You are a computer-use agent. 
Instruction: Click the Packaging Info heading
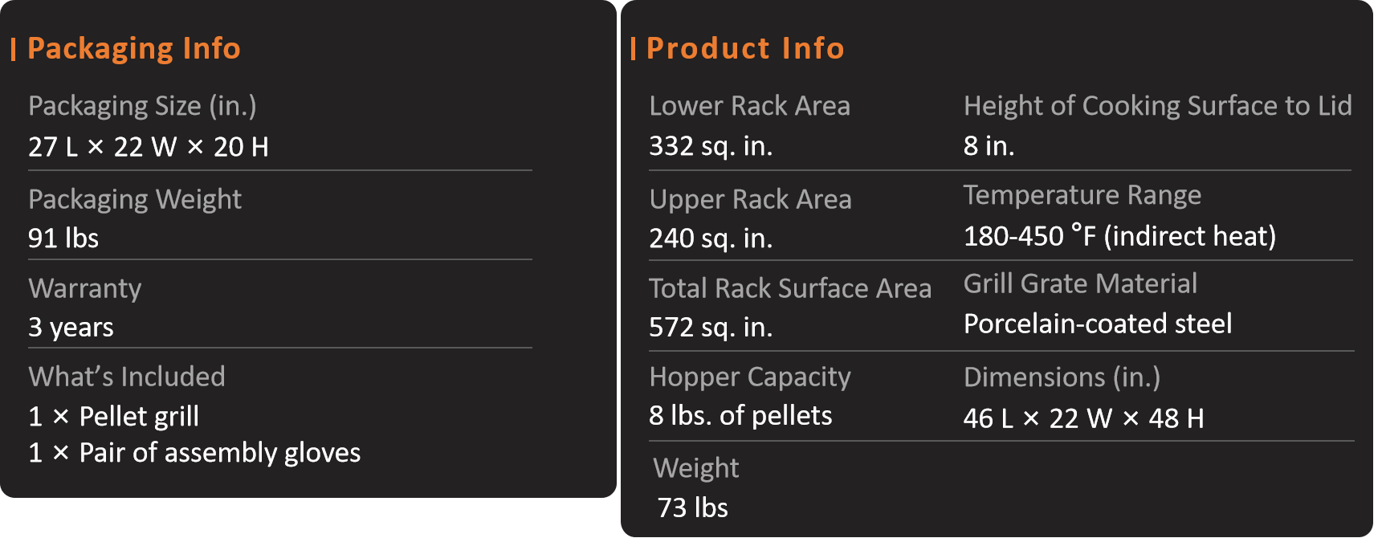point(133,49)
